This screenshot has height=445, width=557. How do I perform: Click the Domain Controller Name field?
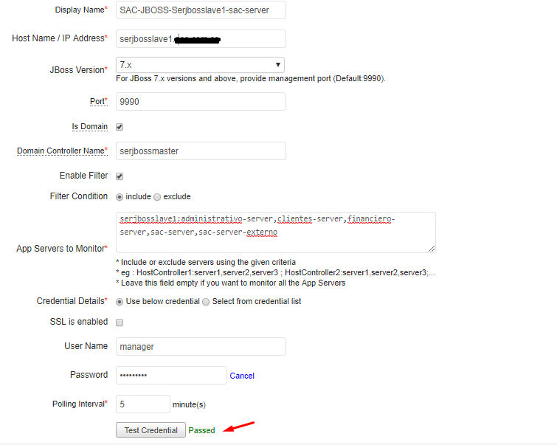(x=201, y=151)
